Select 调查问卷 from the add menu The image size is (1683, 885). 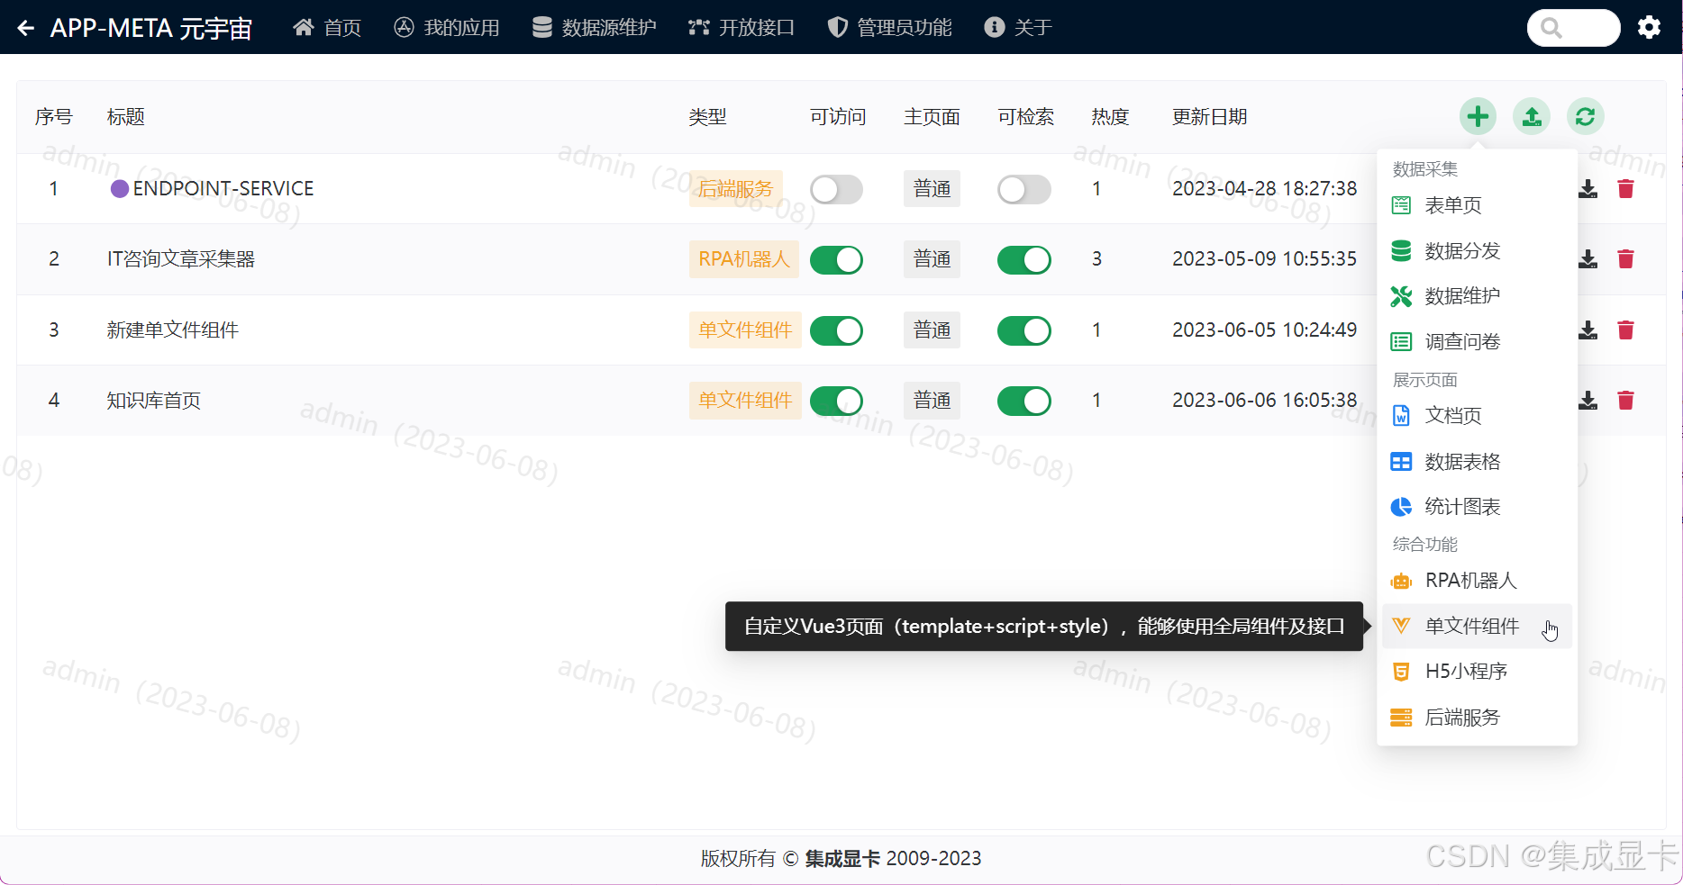click(1477, 341)
